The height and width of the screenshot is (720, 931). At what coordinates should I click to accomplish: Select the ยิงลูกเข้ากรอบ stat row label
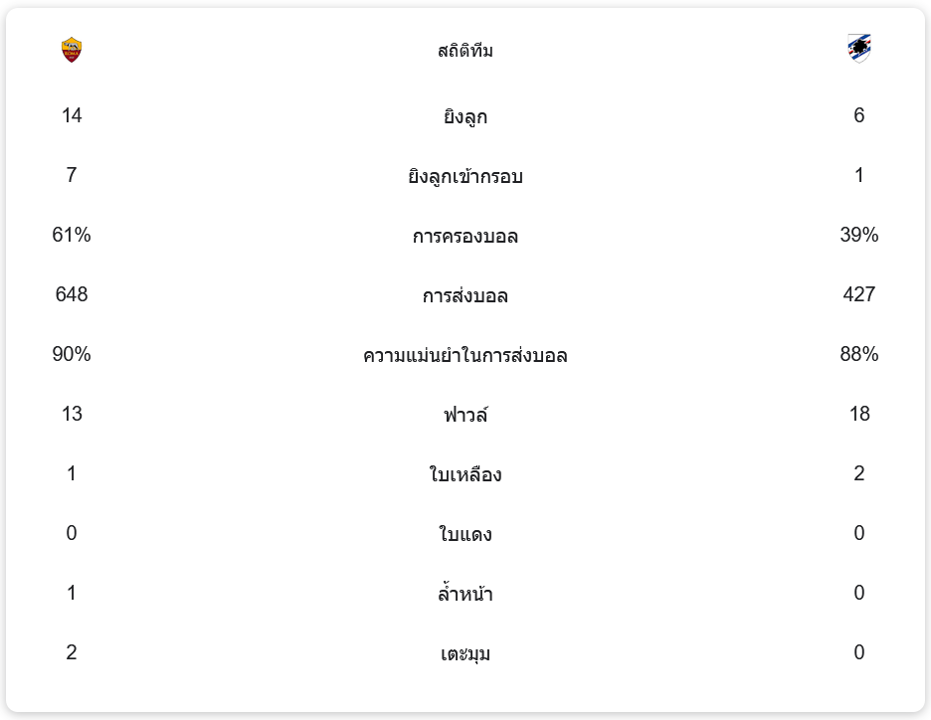coord(465,177)
